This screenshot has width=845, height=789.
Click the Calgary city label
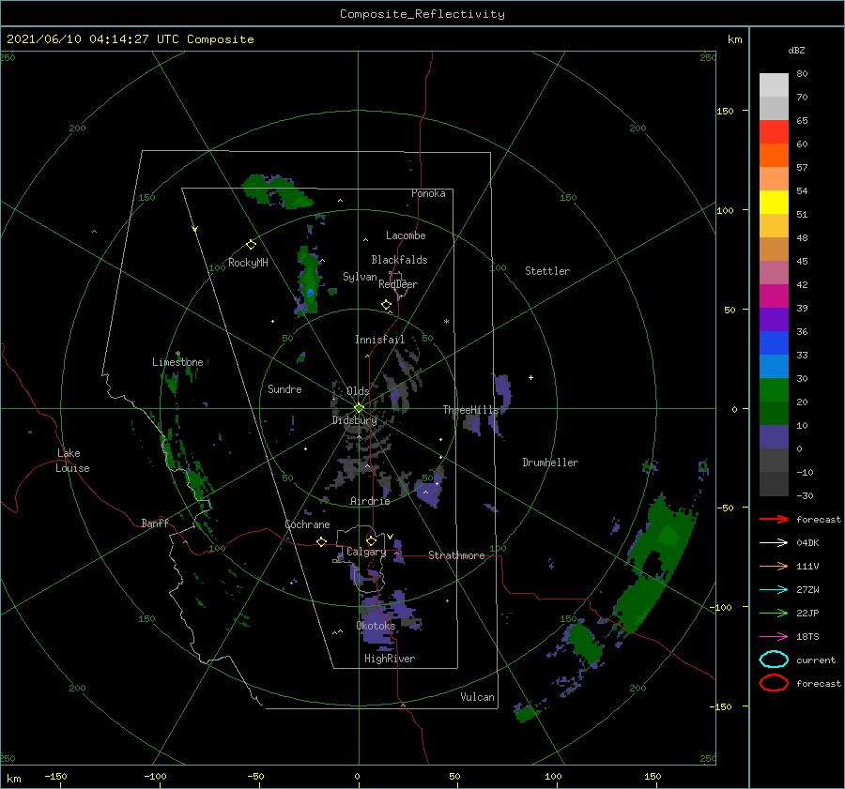click(366, 552)
